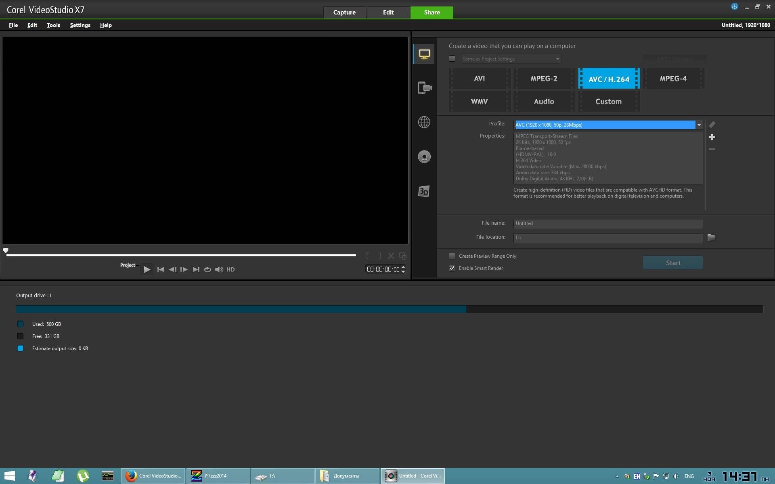Select the Share tab
This screenshot has height=484, width=775.
[x=432, y=13]
